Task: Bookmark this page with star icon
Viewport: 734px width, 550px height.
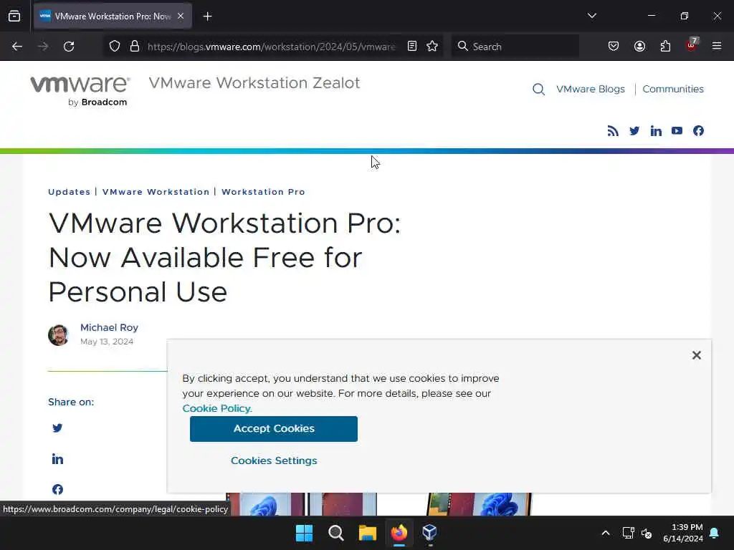Action: (432, 47)
